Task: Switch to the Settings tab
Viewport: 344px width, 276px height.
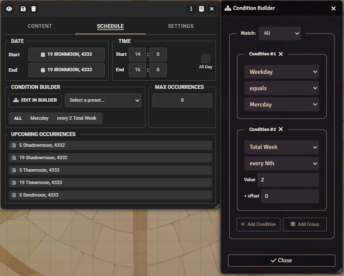Action: tap(180, 26)
